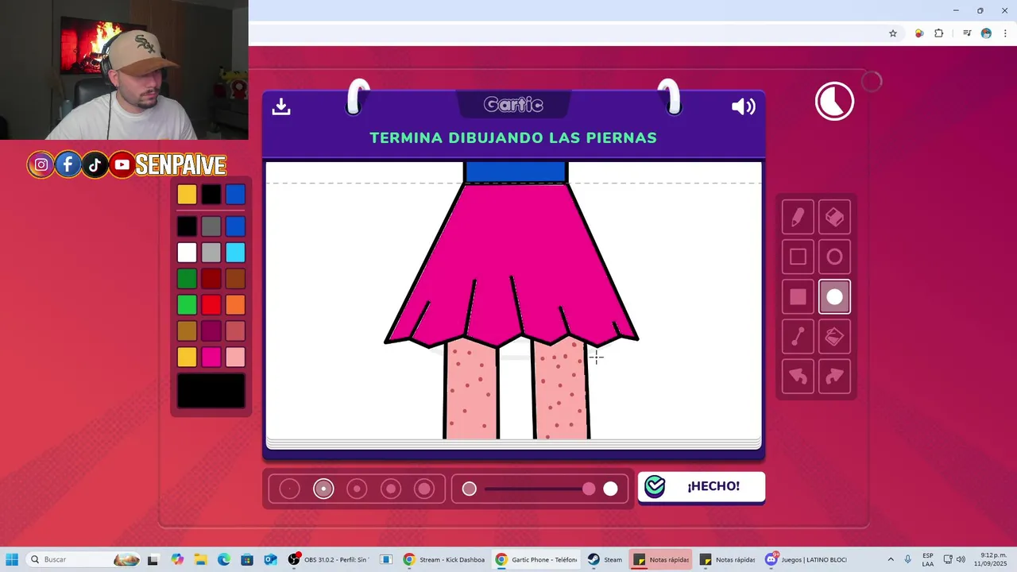Pick the bright lime green swatch

(187, 305)
